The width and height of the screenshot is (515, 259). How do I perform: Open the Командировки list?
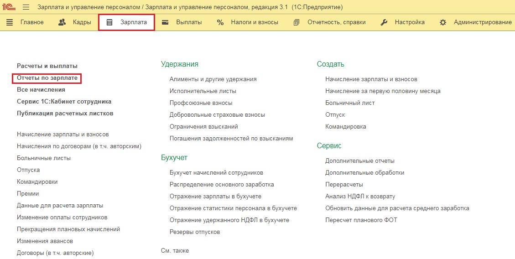[37, 181]
